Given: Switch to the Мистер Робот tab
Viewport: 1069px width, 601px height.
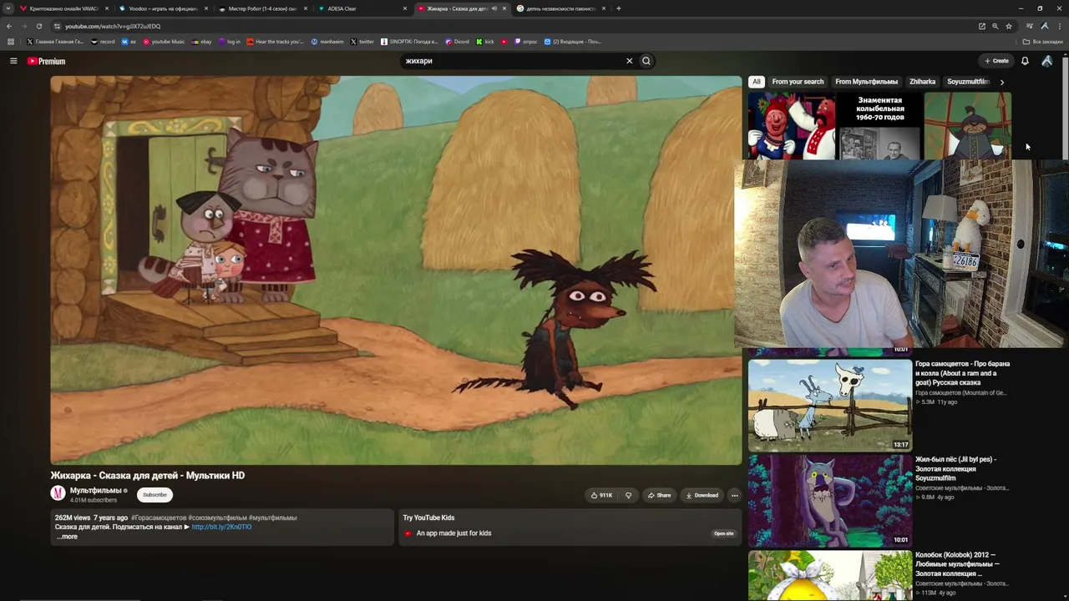Looking at the screenshot, I should tap(261, 8).
